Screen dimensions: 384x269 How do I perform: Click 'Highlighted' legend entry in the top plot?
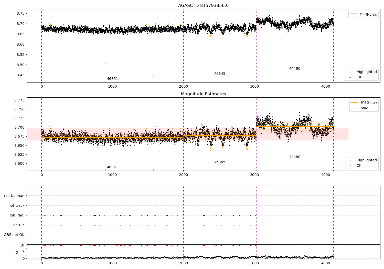pyautogui.click(x=363, y=72)
